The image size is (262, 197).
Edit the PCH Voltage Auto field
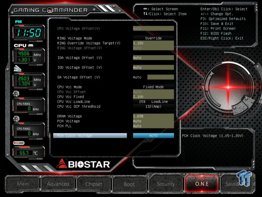(x=153, y=121)
